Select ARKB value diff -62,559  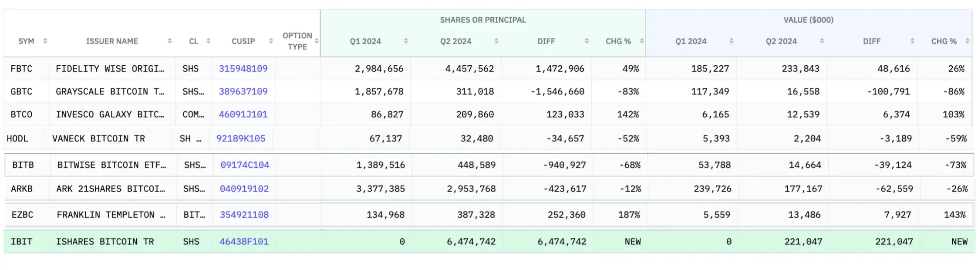coord(894,189)
